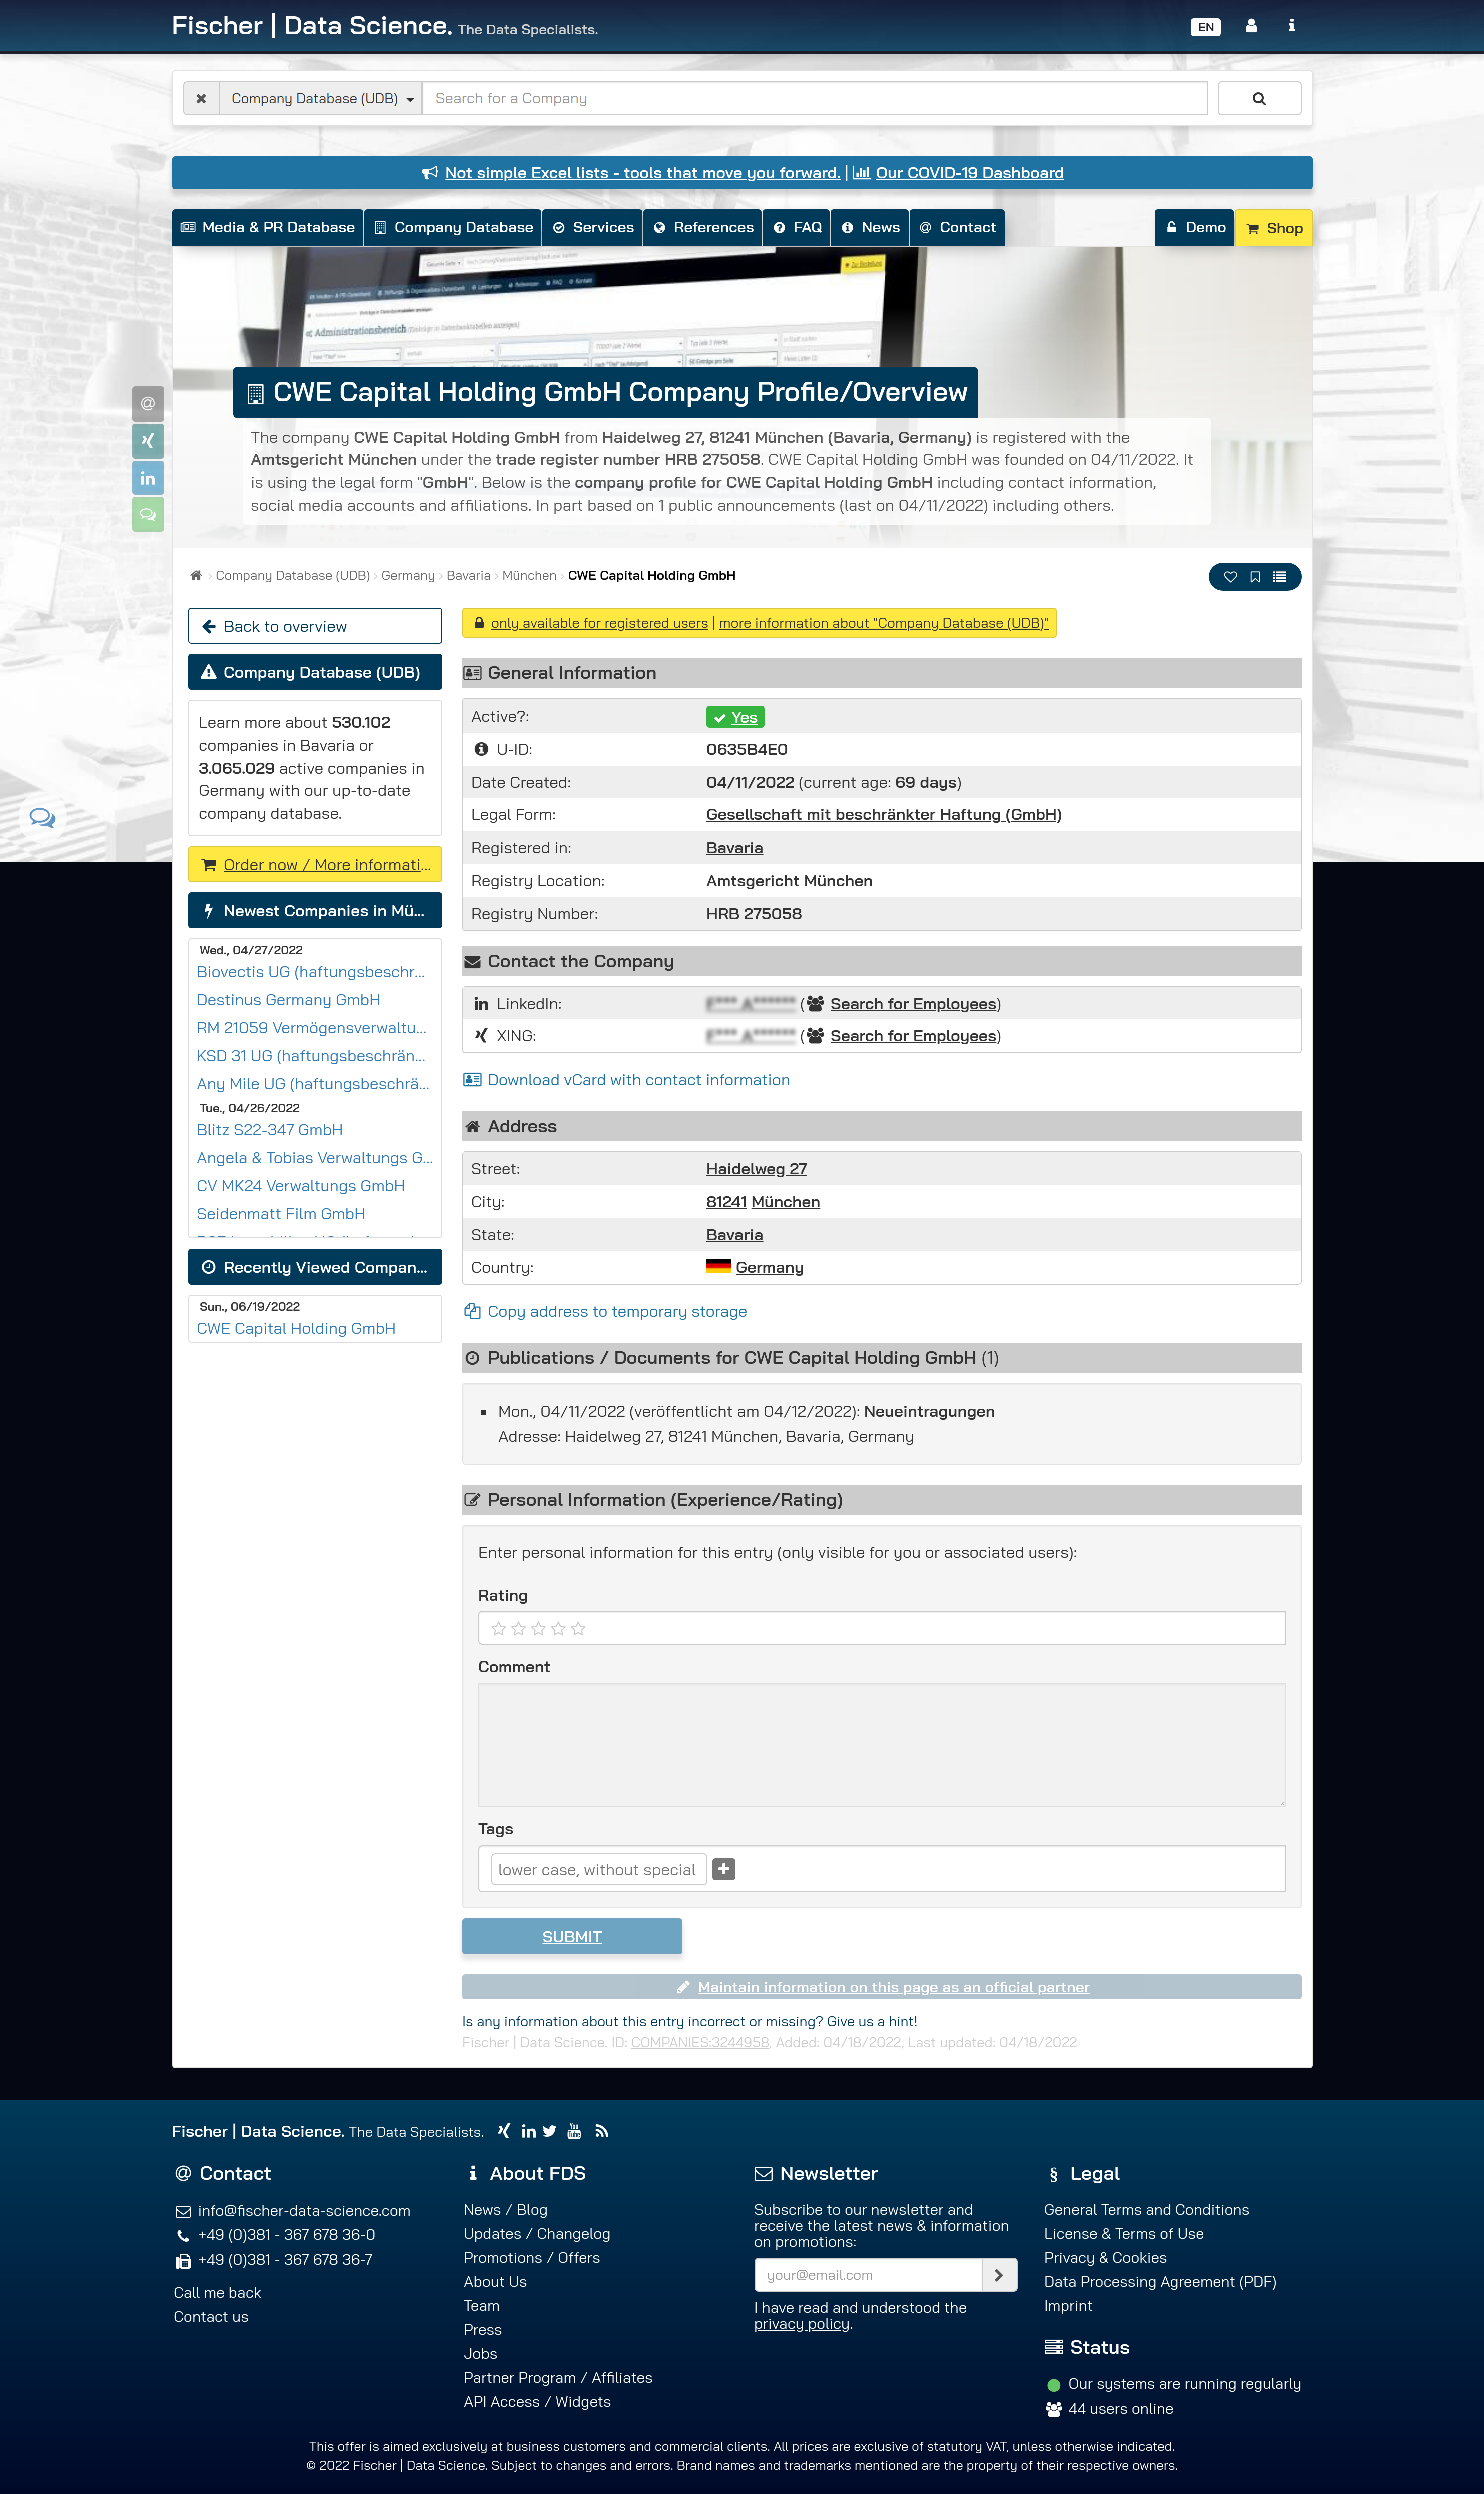
Task: Switch language via the EN selector
Action: point(1205,27)
